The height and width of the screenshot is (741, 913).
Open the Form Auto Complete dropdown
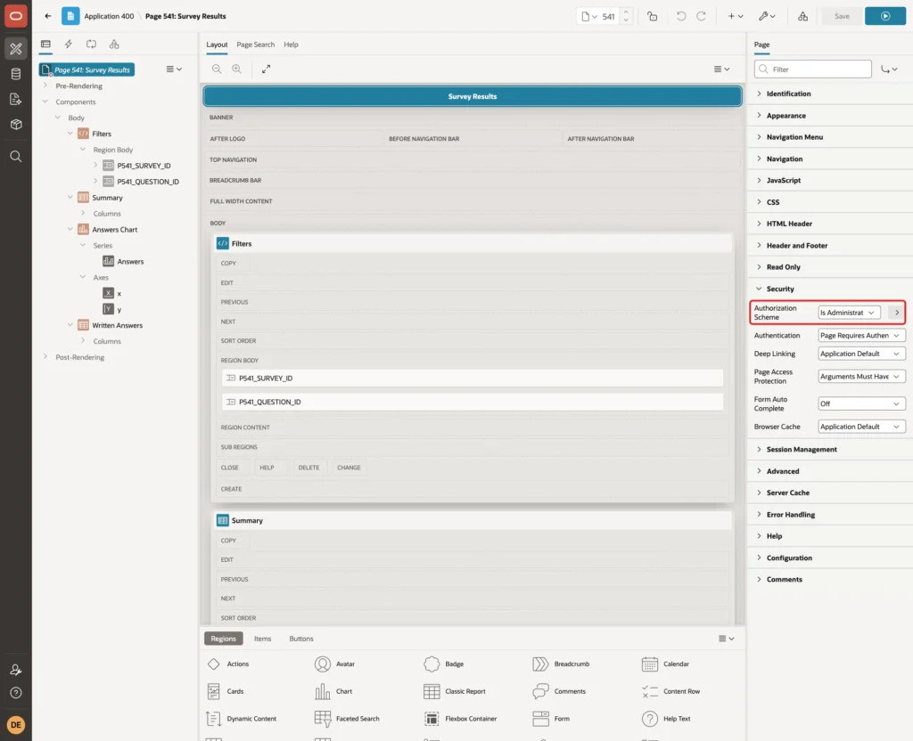(861, 403)
